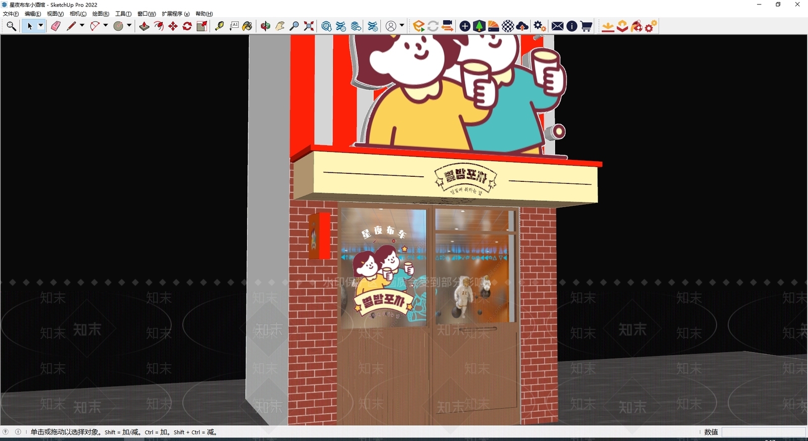Open the 编辑(E) menu

tap(33, 14)
